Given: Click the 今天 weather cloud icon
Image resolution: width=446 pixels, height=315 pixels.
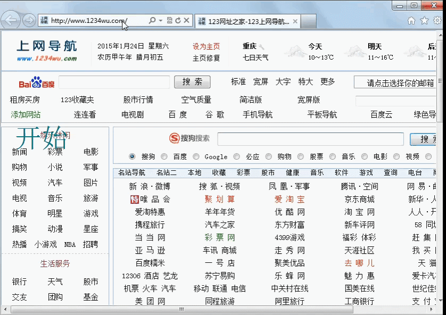Looking at the screenshot, I should pos(295,52).
